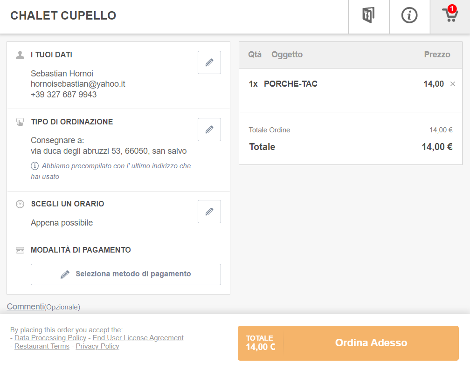Open the Commenti optional link
Viewport: 470px width, 370px height.
point(26,307)
